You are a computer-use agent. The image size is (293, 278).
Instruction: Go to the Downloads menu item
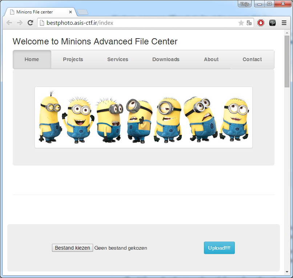pos(166,59)
